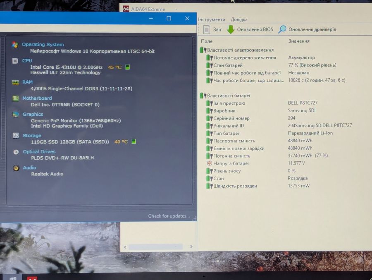Click the Звіт report toolbar button
The width and height of the screenshot is (372, 280).
pyautogui.click(x=212, y=29)
